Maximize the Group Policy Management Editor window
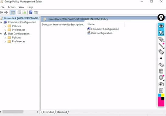This screenshot has width=166, height=116. [x=151, y=2]
